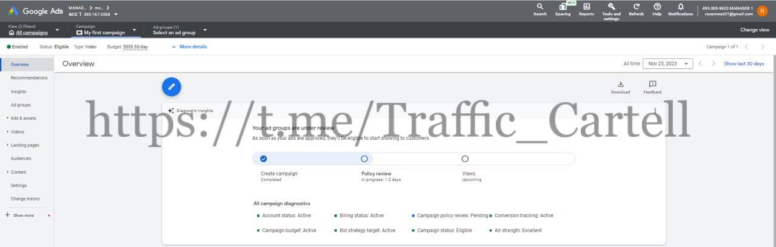Click the All campaign diagnostics heading

coord(282,203)
